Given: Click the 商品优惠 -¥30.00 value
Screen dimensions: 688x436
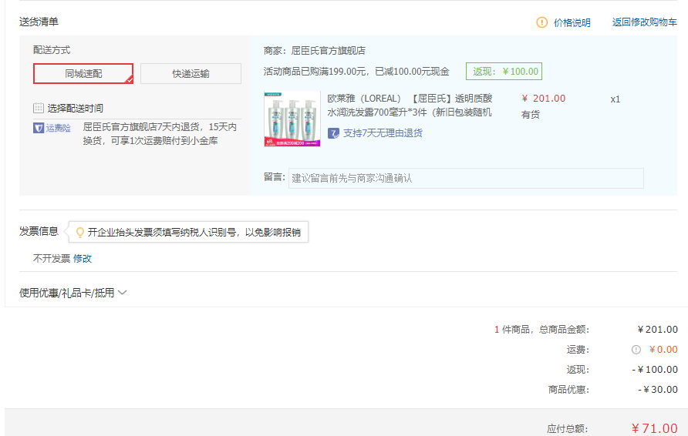Looking at the screenshot, I should (x=658, y=390).
